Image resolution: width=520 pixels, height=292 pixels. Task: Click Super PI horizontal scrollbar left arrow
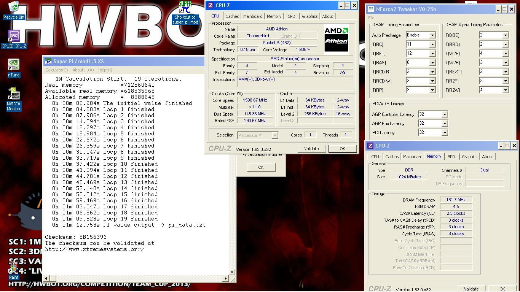coord(46,278)
